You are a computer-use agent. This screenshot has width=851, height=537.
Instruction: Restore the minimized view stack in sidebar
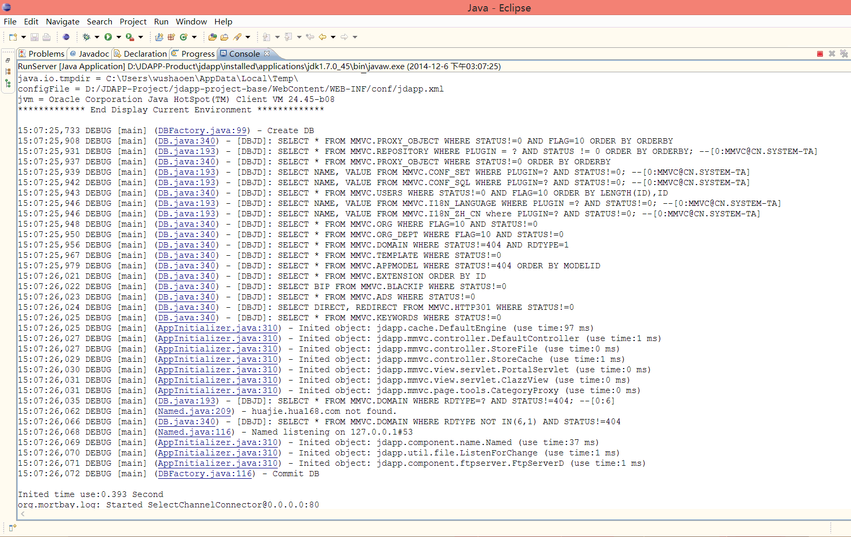point(8,60)
